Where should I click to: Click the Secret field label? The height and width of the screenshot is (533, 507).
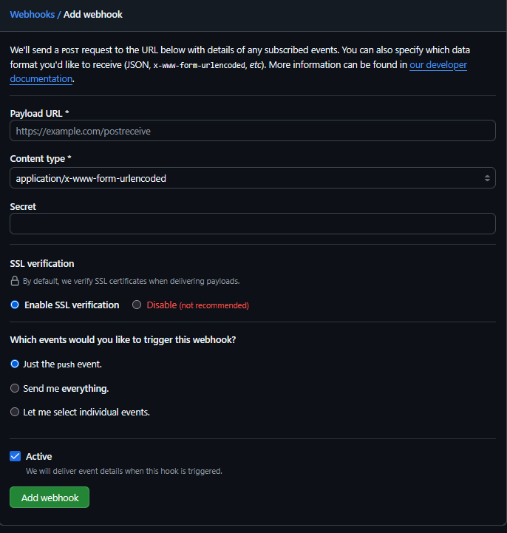23,206
